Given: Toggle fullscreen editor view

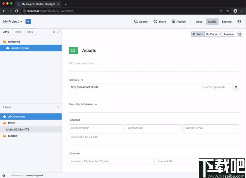Looking at the screenshot, I should point(240,34).
